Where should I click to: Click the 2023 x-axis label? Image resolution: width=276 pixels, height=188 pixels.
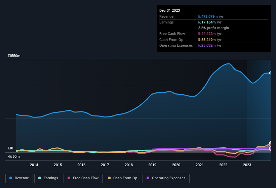[x=247, y=165]
